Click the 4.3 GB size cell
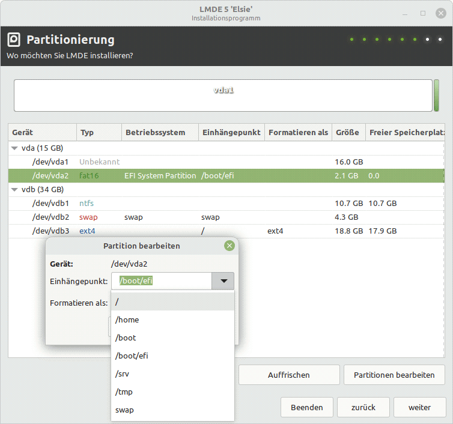 [347, 217]
